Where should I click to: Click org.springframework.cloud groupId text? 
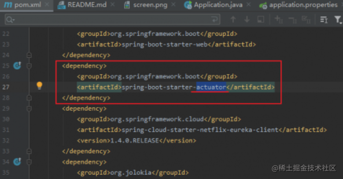(157, 119)
